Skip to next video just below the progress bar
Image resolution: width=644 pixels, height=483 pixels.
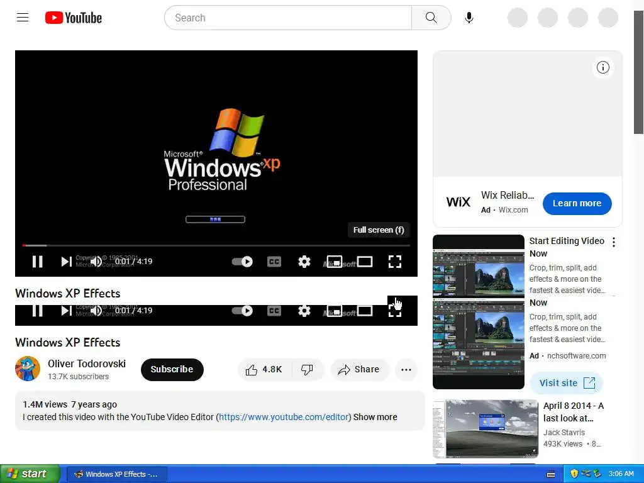point(66,262)
